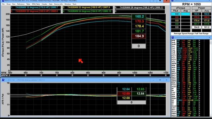212x119 pixels.
Task: Close the AFR 1 Pet graph window
Action: (166, 80)
